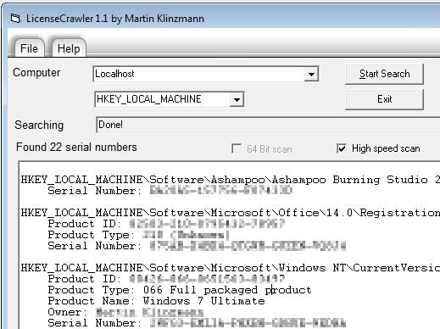Click the Searching status field showing Done!

(268, 125)
